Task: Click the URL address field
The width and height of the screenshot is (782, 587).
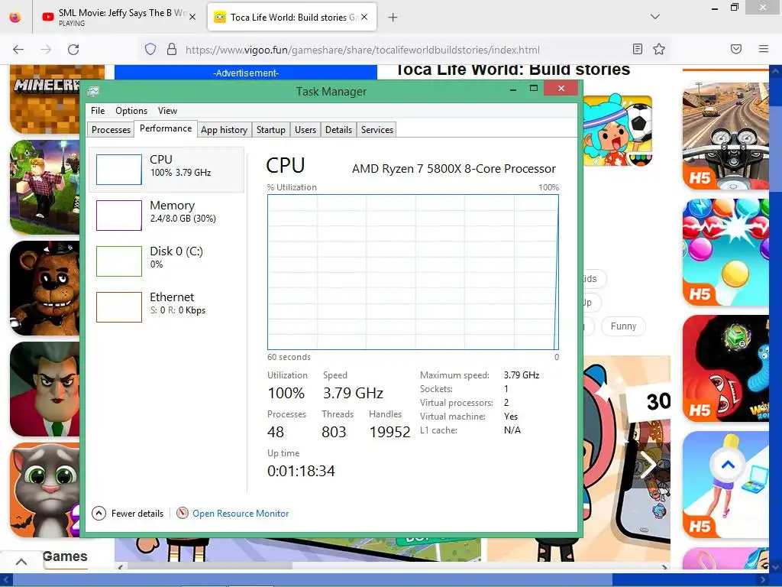Action: coord(363,50)
